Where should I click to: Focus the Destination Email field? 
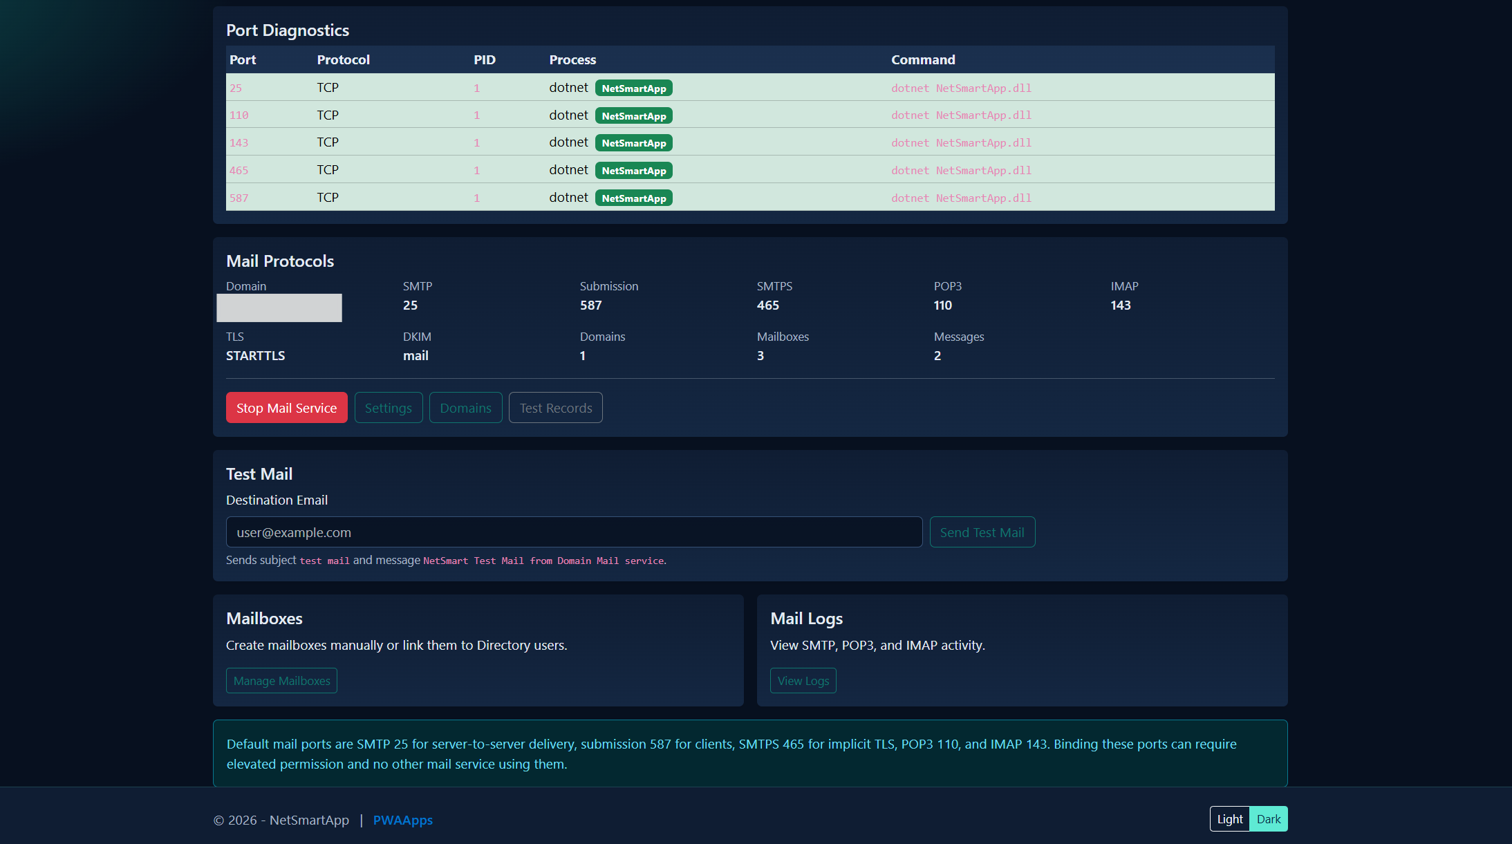point(574,532)
